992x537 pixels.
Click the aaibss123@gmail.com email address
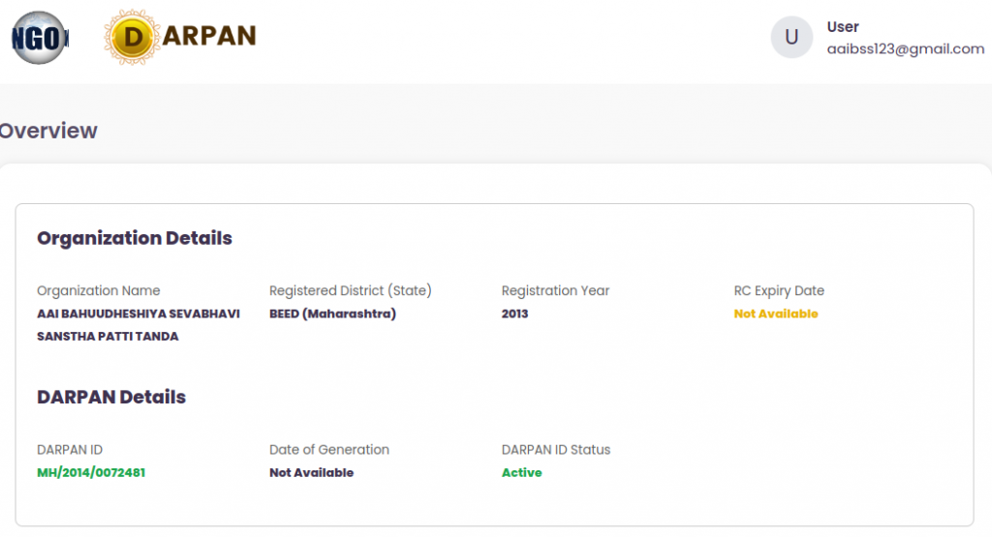(x=905, y=48)
